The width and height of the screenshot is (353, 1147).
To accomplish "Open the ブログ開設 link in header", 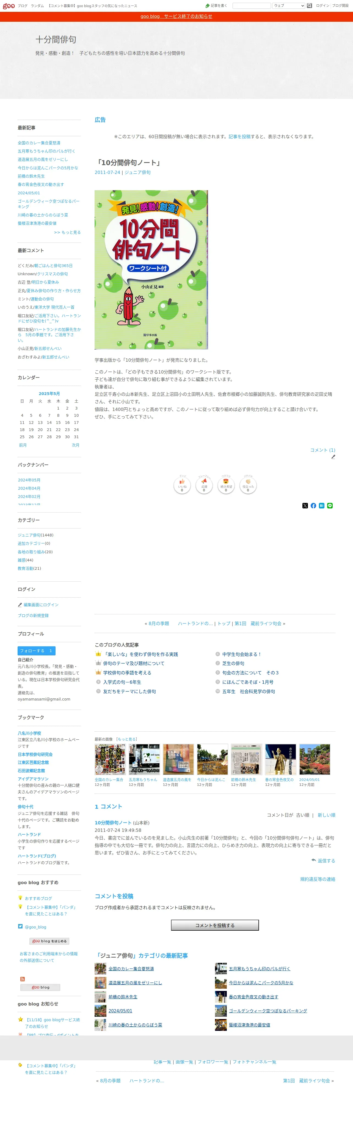I will [340, 6].
